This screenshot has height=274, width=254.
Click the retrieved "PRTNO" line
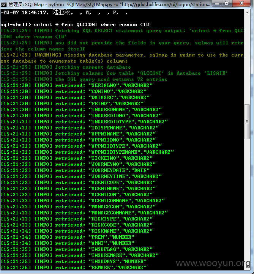pyautogui.click(x=72, y=104)
